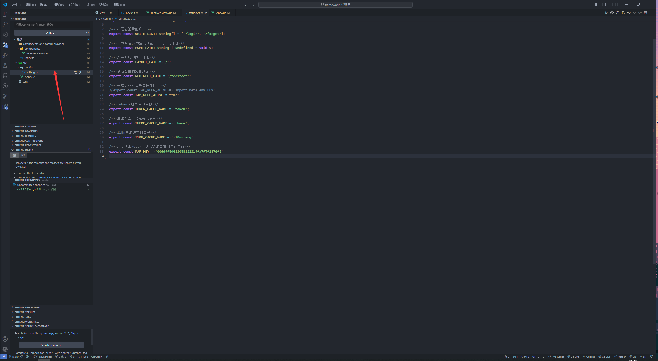Expand GITLENS: STASHES section
The width and height of the screenshot is (658, 361).
[25, 312]
